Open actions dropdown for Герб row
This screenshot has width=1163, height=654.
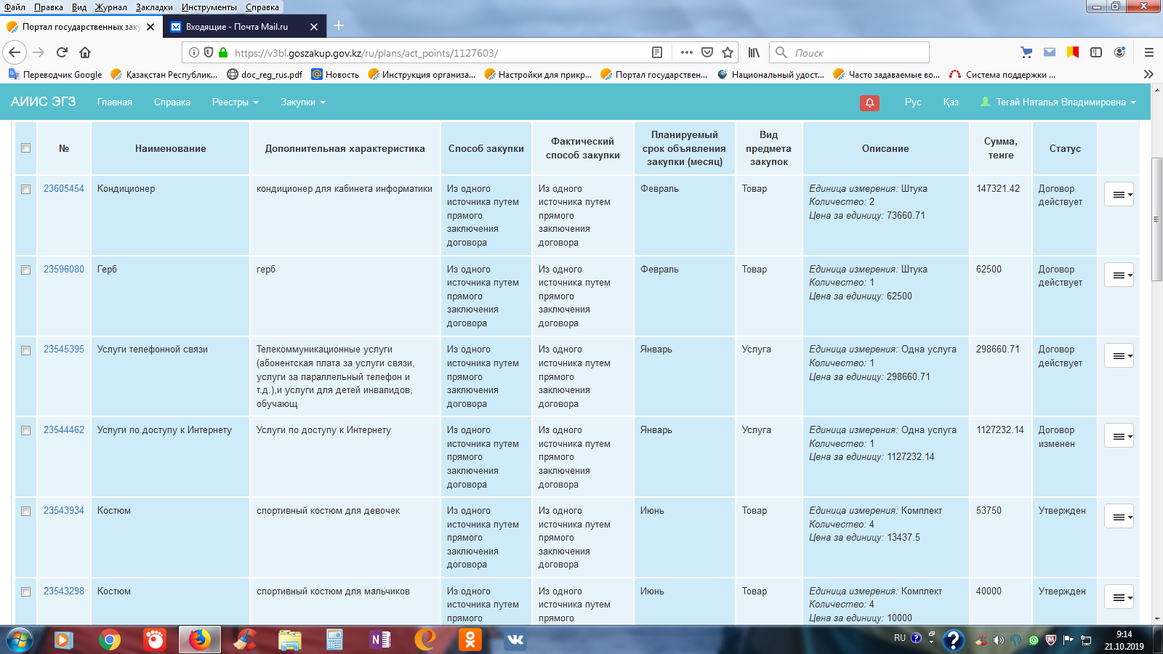click(x=1119, y=275)
